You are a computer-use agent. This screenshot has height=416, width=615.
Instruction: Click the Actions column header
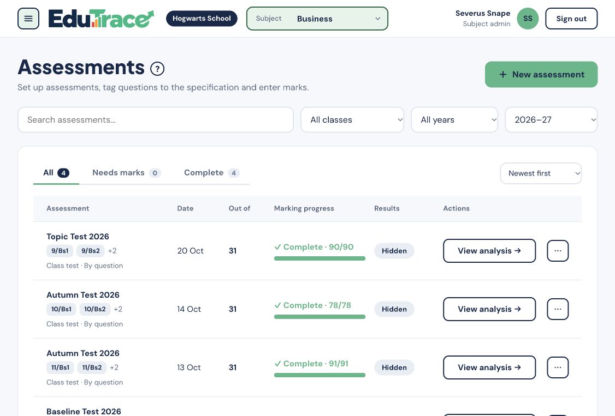coord(456,208)
